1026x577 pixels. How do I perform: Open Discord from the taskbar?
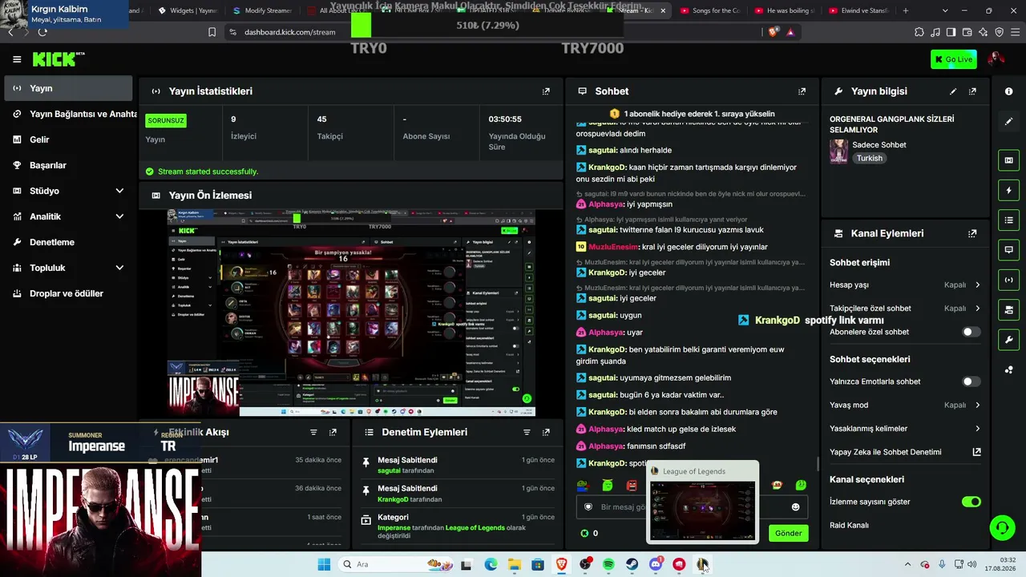pyautogui.click(x=656, y=564)
